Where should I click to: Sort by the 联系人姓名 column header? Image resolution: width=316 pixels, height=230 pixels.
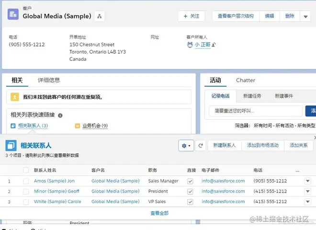pyautogui.click(x=45, y=170)
